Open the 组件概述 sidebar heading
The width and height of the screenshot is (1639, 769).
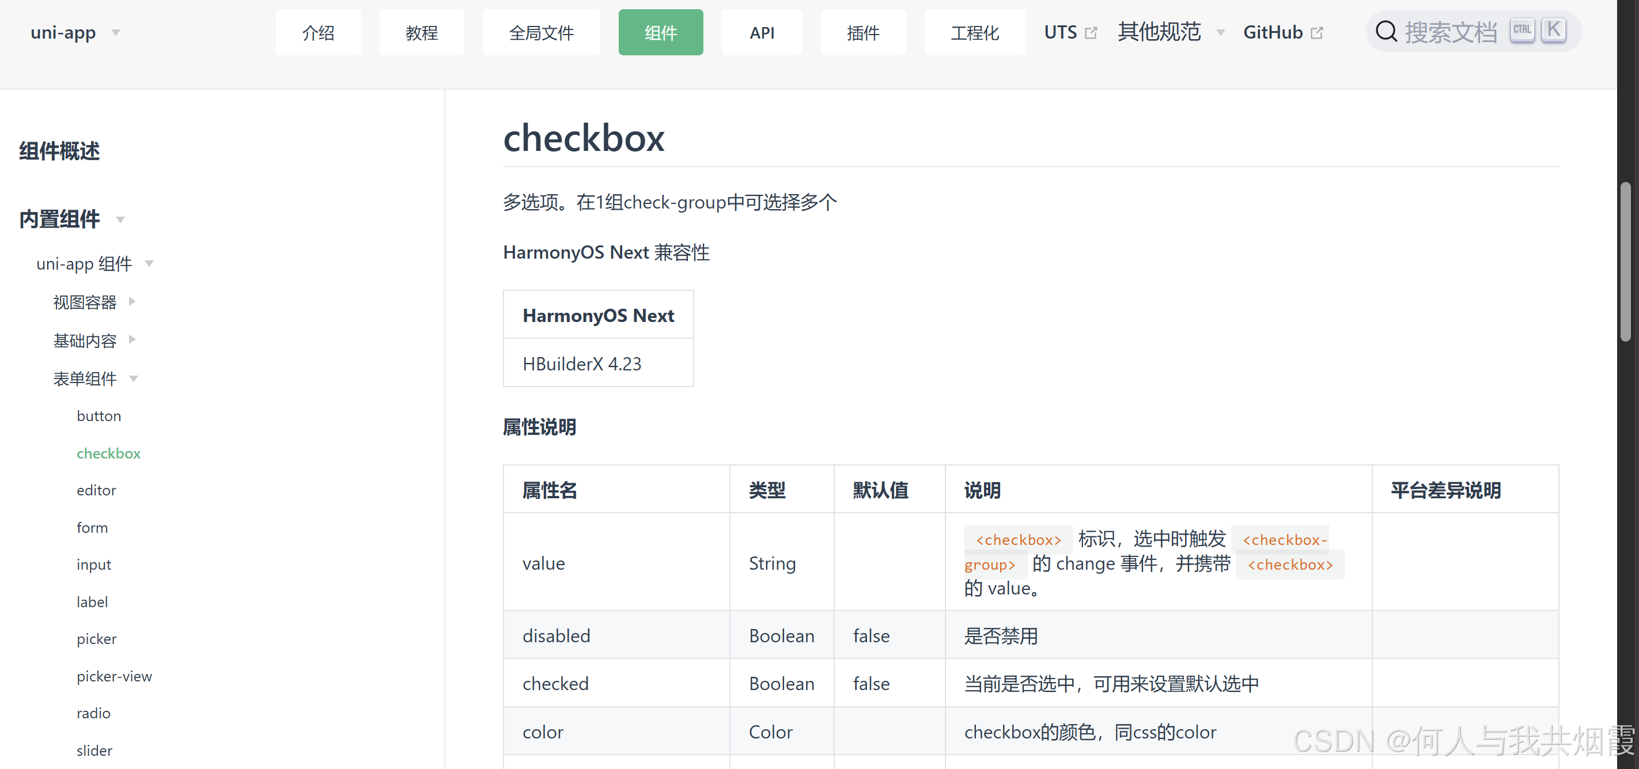59,151
